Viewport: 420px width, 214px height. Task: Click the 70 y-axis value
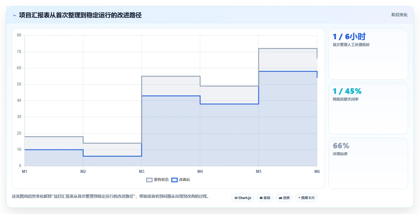(19, 52)
